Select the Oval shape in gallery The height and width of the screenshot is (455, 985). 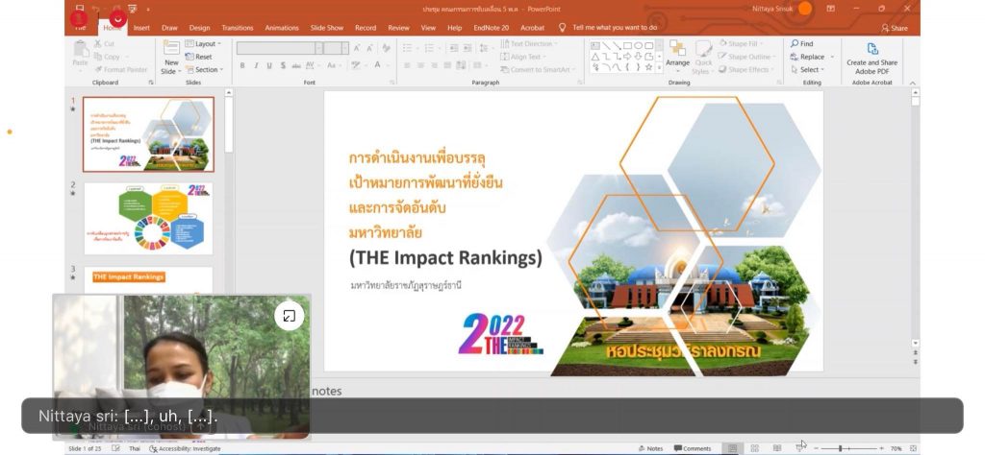click(639, 46)
